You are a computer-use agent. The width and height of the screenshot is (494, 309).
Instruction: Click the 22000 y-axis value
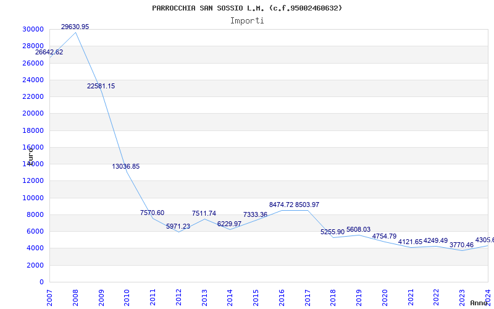click(33, 96)
